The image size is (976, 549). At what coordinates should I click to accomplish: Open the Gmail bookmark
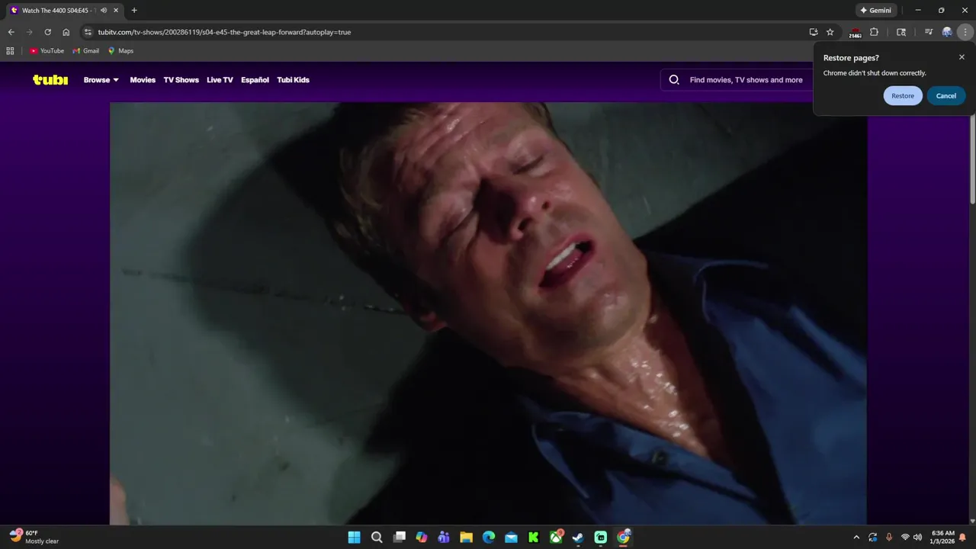click(x=85, y=51)
